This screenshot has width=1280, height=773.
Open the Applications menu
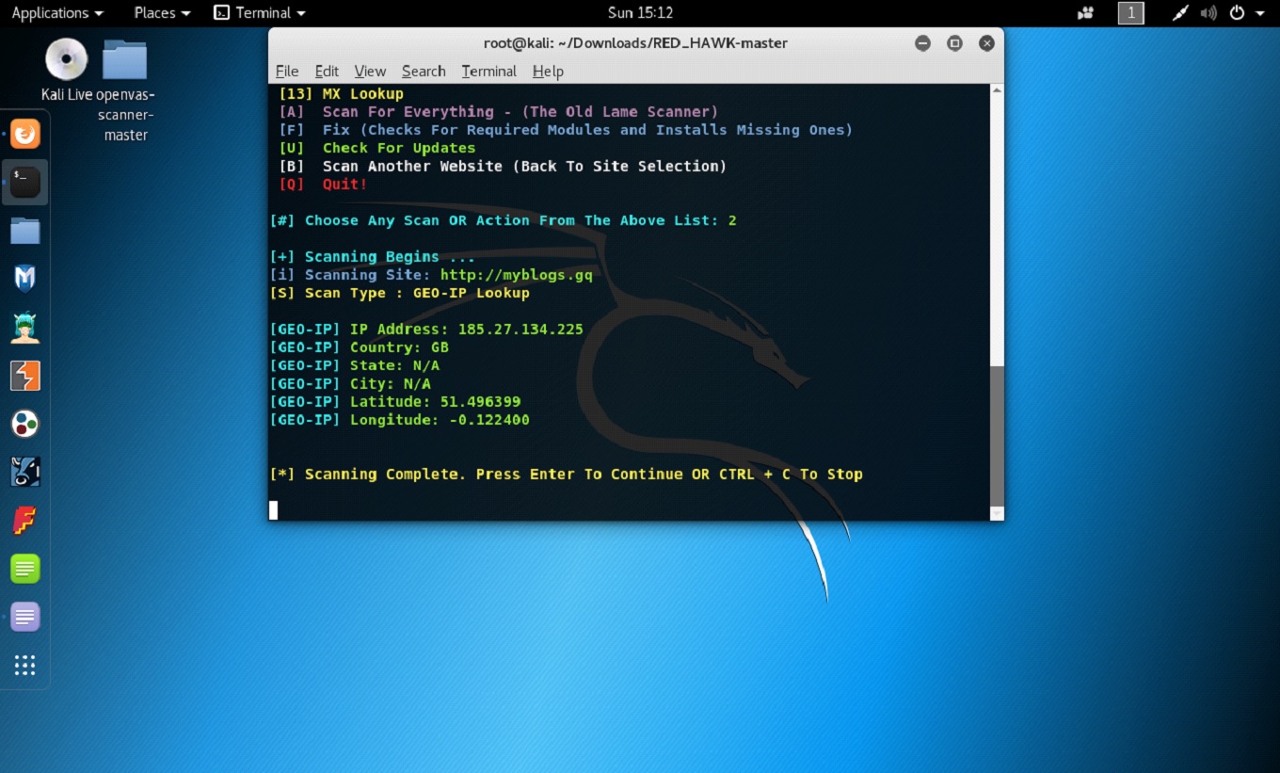point(57,13)
